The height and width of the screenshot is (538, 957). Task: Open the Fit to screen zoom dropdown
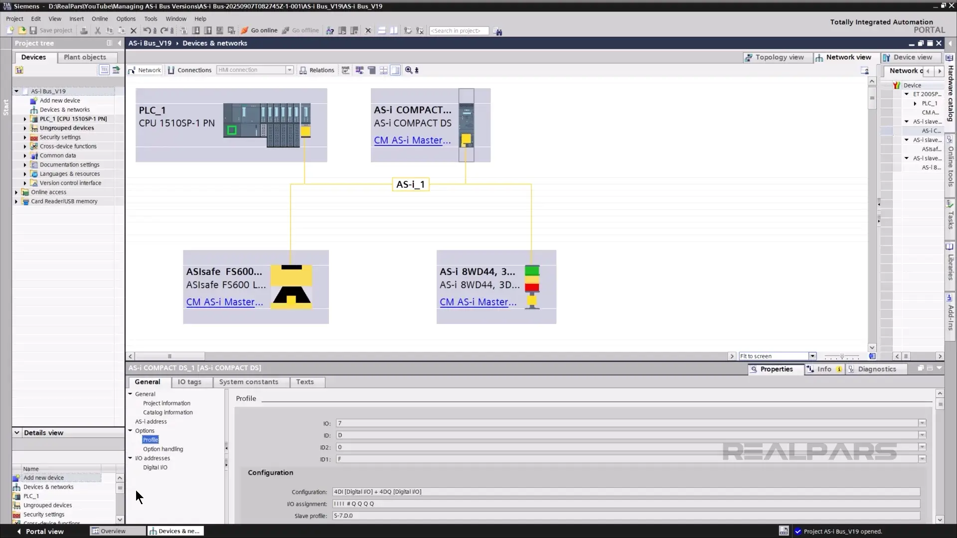[x=812, y=356]
